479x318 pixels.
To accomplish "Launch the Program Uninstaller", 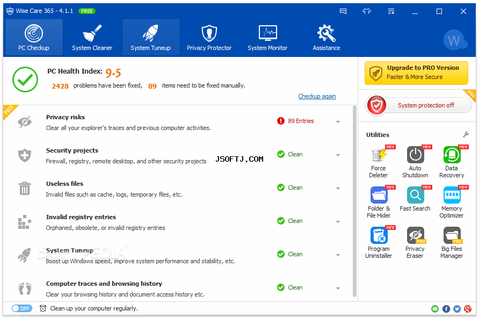I will (x=379, y=243).
